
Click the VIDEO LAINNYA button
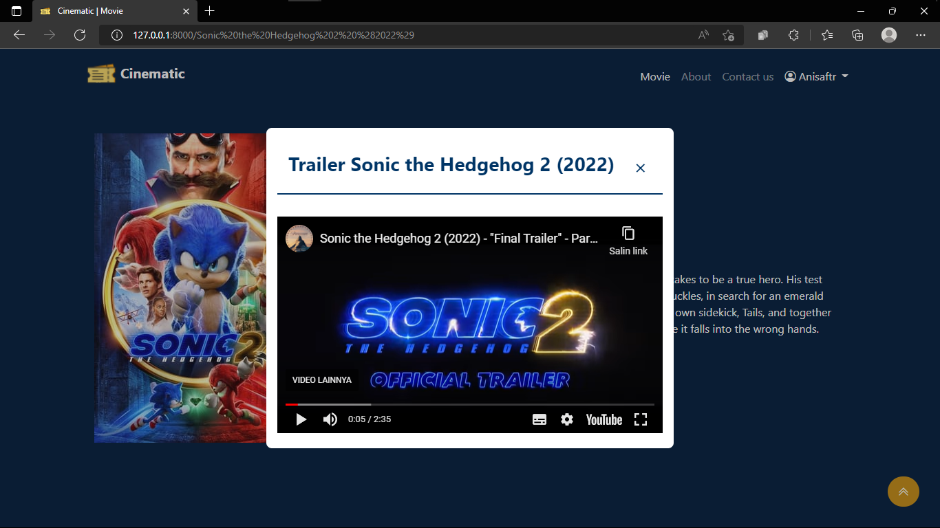321,380
